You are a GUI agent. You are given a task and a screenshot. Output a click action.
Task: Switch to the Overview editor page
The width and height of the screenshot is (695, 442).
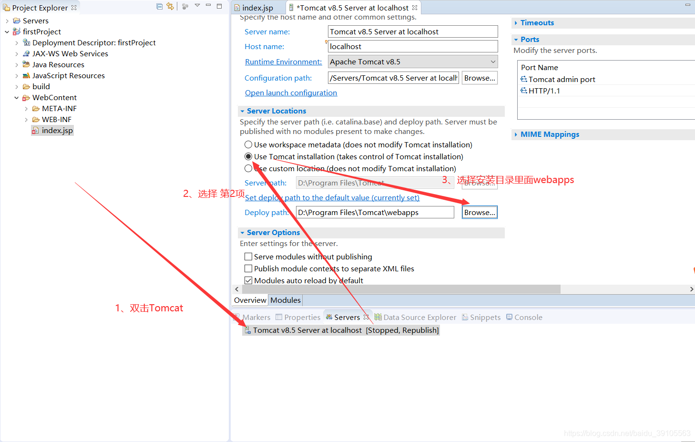coord(250,300)
